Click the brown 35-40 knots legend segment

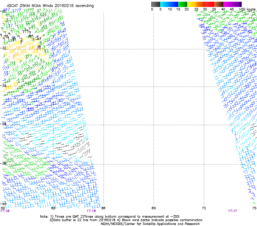pyautogui.click(x=219, y=4)
